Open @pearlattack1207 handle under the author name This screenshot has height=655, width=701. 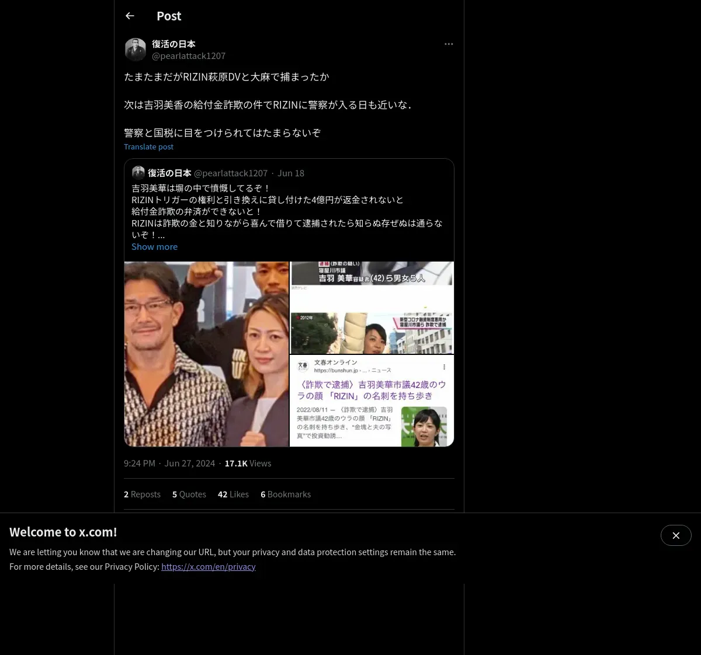tap(189, 55)
